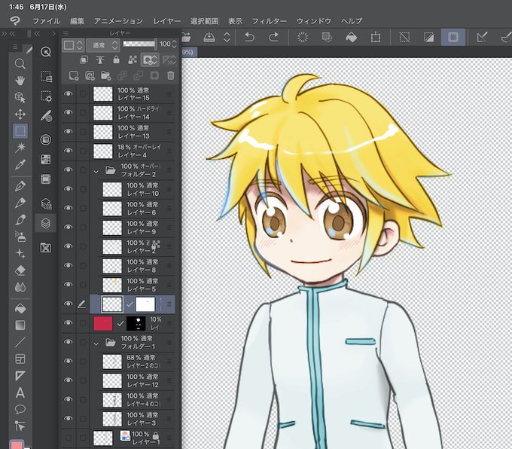Open the Layer palette hamburger menu
Screen dimensions: 512x449
(66, 33)
